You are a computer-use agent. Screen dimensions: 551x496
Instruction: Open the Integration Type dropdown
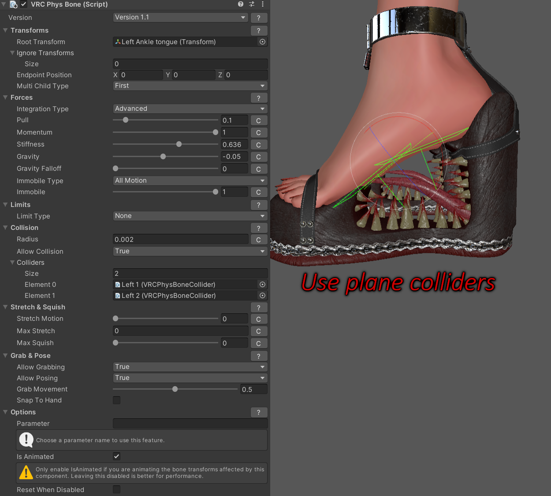[x=190, y=109]
